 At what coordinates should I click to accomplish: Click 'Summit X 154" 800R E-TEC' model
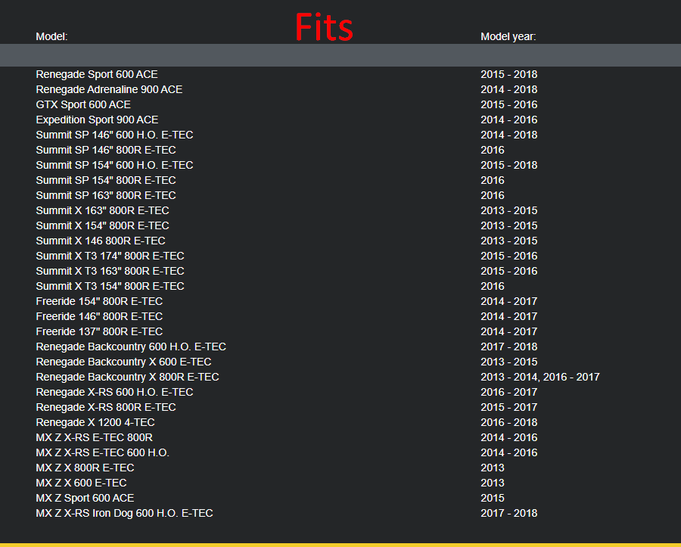pos(102,225)
